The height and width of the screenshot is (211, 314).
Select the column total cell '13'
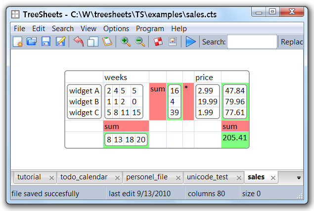click(118, 139)
